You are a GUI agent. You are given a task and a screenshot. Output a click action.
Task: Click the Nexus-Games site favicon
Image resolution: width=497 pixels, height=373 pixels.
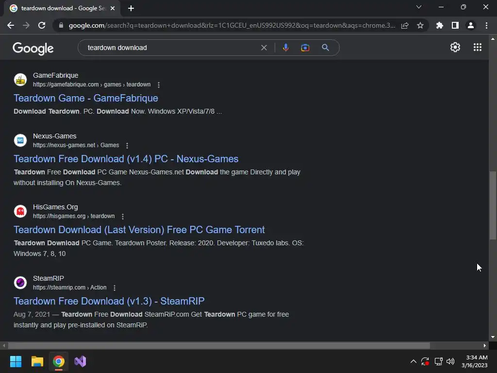point(20,140)
